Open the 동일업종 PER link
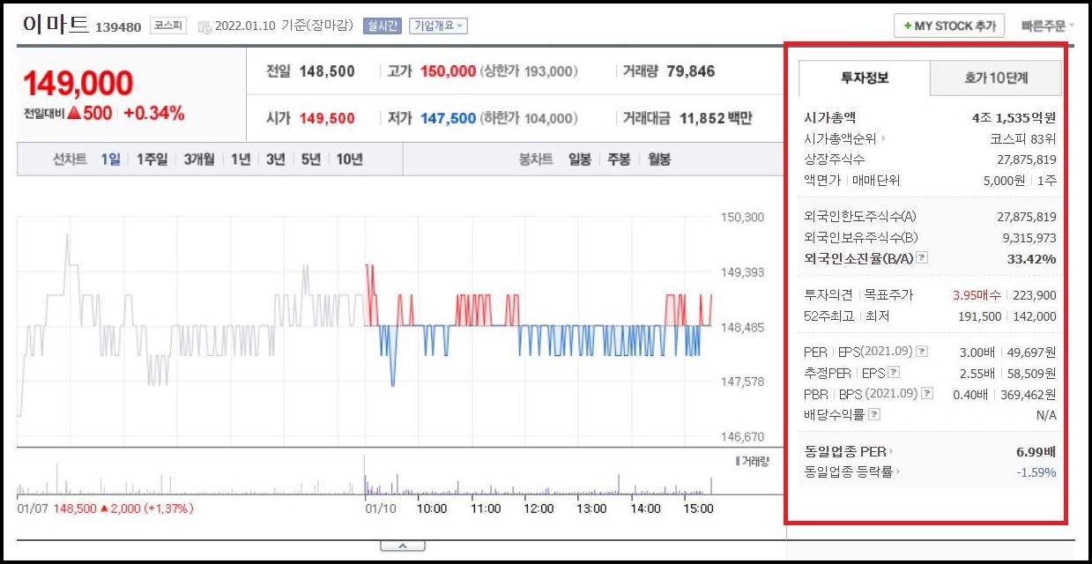 tap(845, 452)
